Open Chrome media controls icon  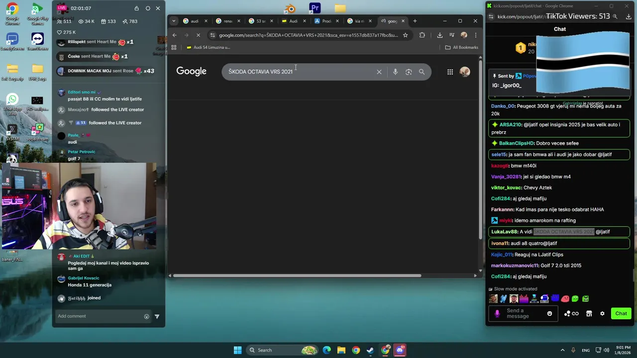coord(452,35)
